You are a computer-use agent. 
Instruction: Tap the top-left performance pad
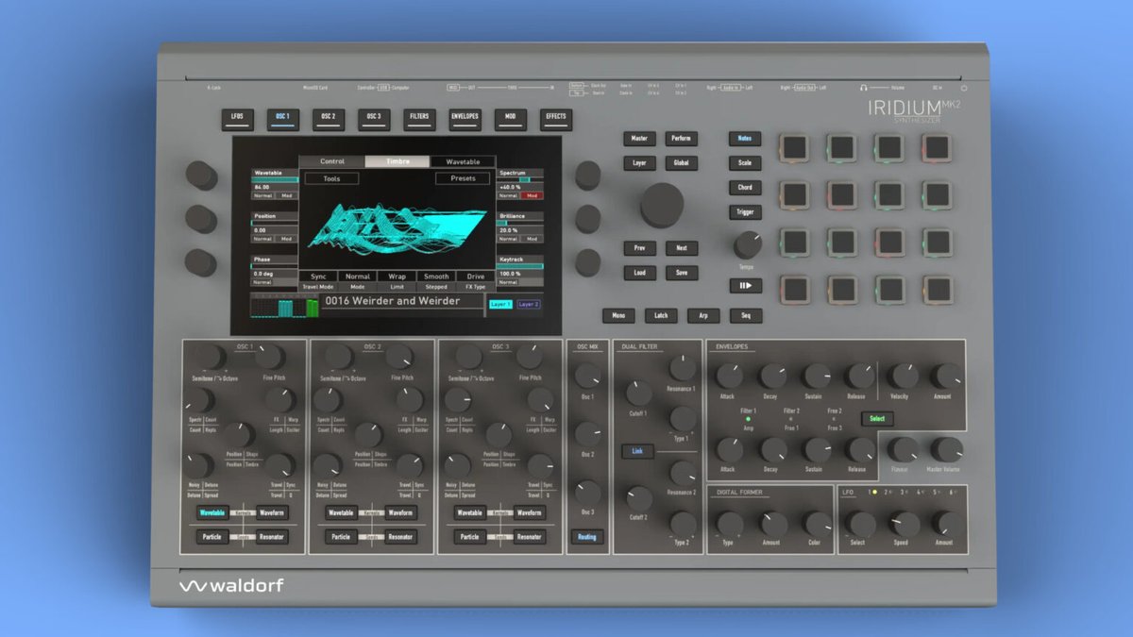(794, 146)
